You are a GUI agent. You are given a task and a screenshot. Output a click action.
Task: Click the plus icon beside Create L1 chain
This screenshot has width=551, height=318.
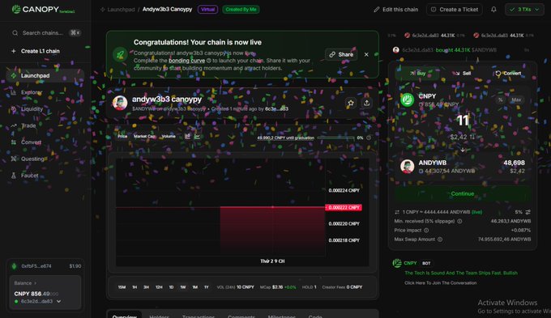click(13, 51)
